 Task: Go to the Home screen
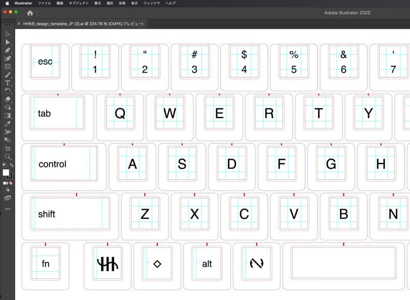pyautogui.click(x=30, y=13)
